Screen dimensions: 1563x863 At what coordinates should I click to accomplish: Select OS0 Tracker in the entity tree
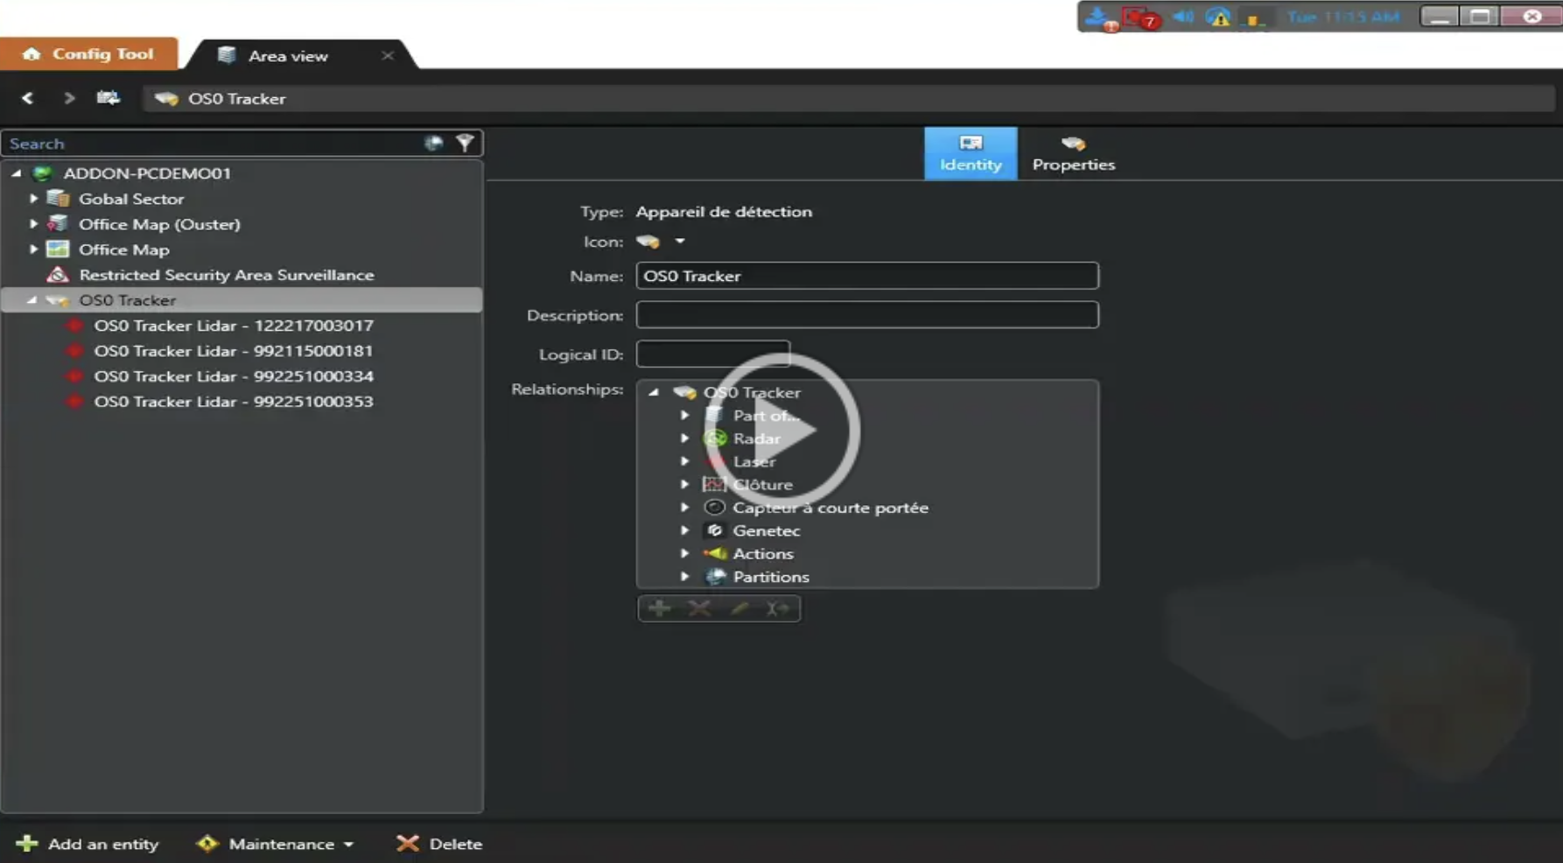[x=128, y=300]
